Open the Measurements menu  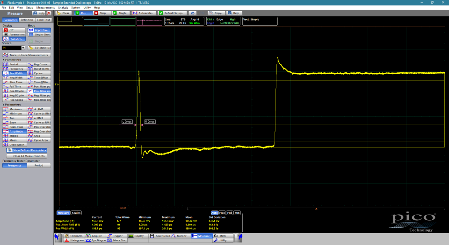45,8
